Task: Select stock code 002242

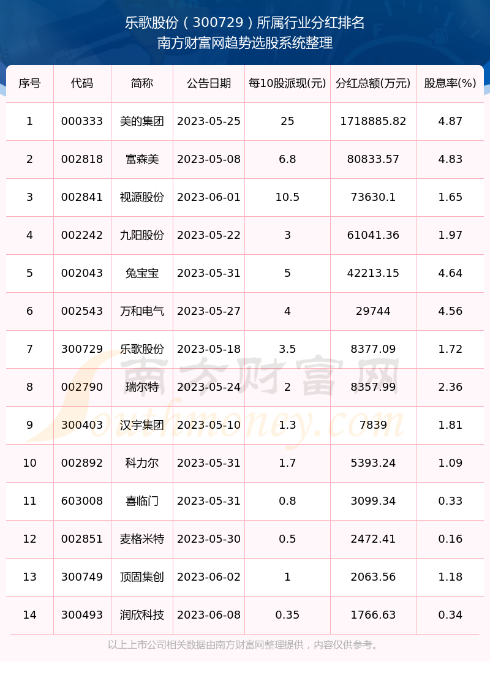Action: (x=82, y=235)
